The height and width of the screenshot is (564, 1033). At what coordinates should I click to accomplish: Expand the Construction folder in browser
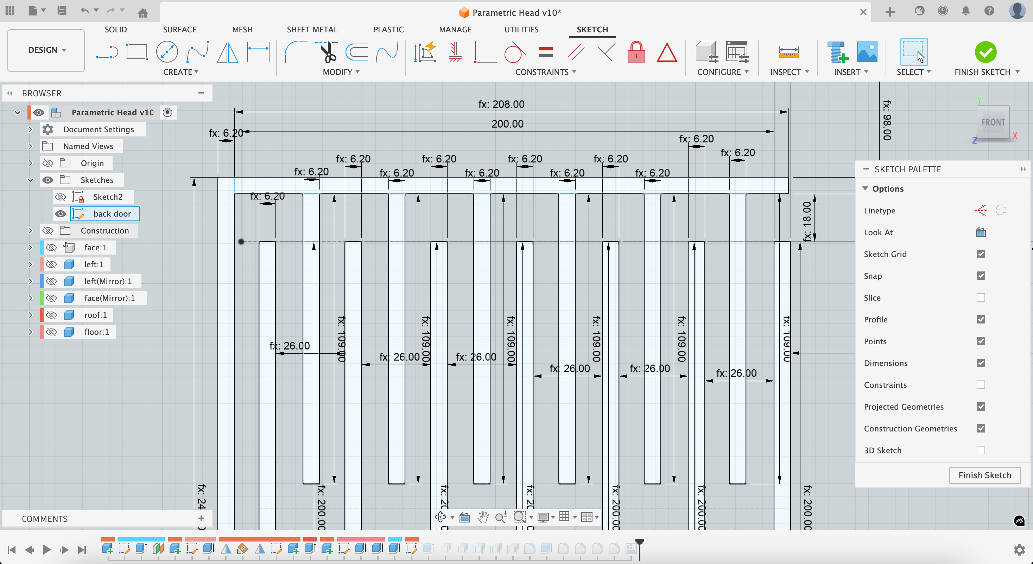pyautogui.click(x=30, y=231)
